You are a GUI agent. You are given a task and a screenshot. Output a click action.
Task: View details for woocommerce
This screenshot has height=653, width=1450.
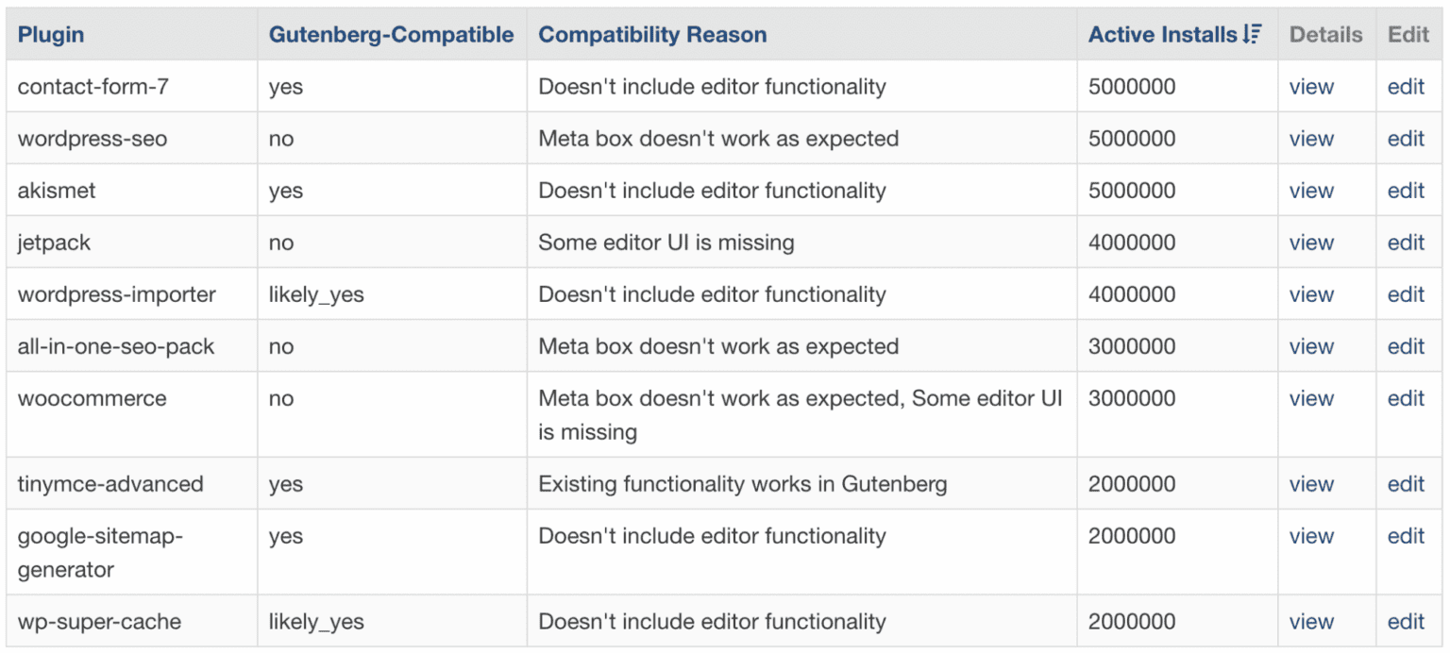[1311, 398]
